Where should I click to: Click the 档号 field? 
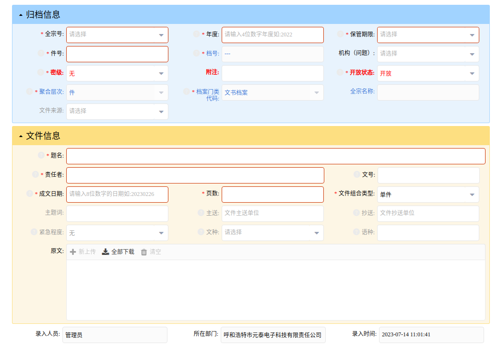tap(273, 54)
